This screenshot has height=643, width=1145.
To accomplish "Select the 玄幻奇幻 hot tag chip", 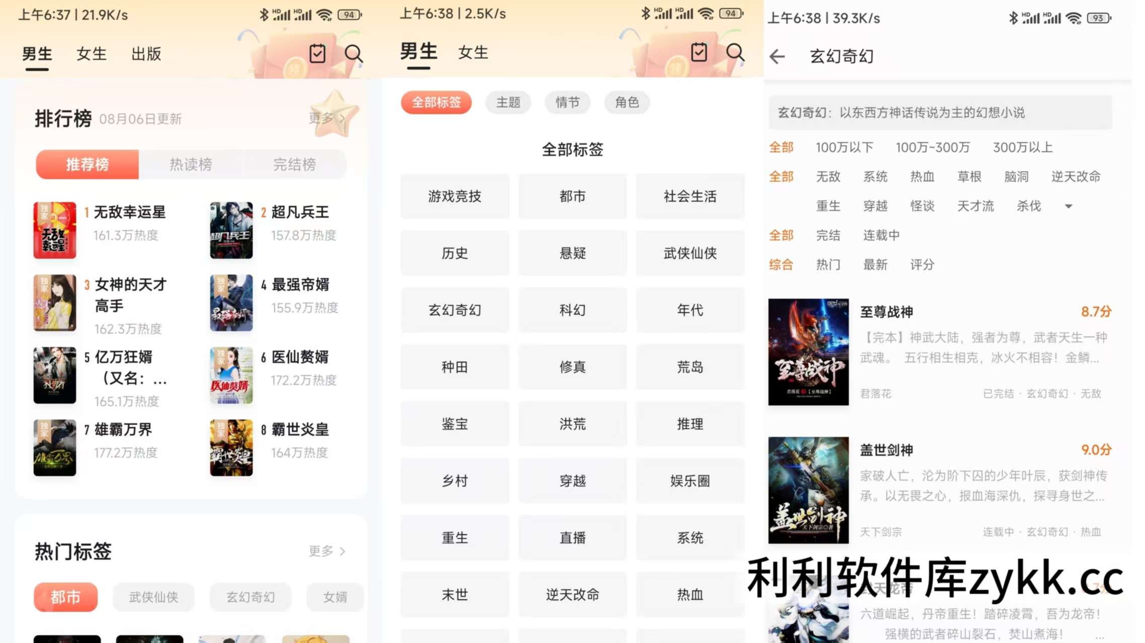I will [x=251, y=597].
